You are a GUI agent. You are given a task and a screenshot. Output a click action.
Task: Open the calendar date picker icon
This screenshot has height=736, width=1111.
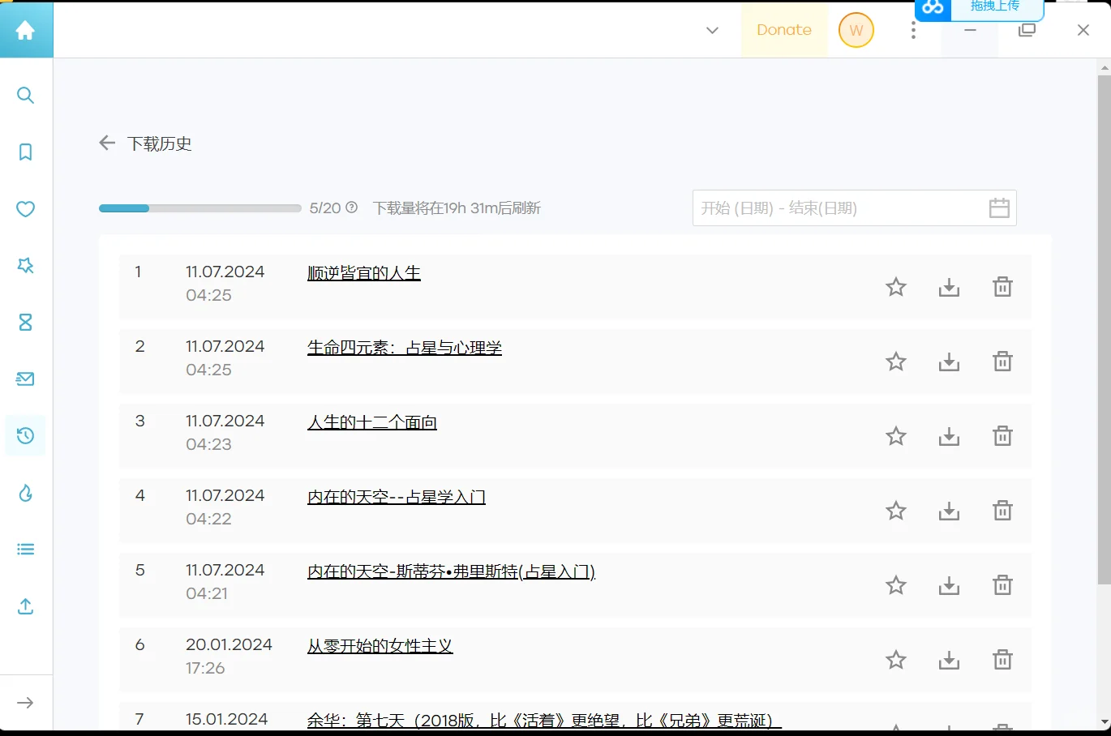click(998, 208)
